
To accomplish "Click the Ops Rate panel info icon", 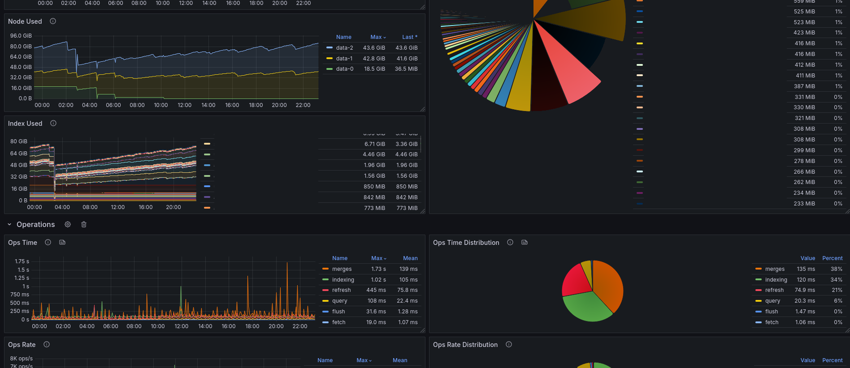I will click(x=47, y=344).
